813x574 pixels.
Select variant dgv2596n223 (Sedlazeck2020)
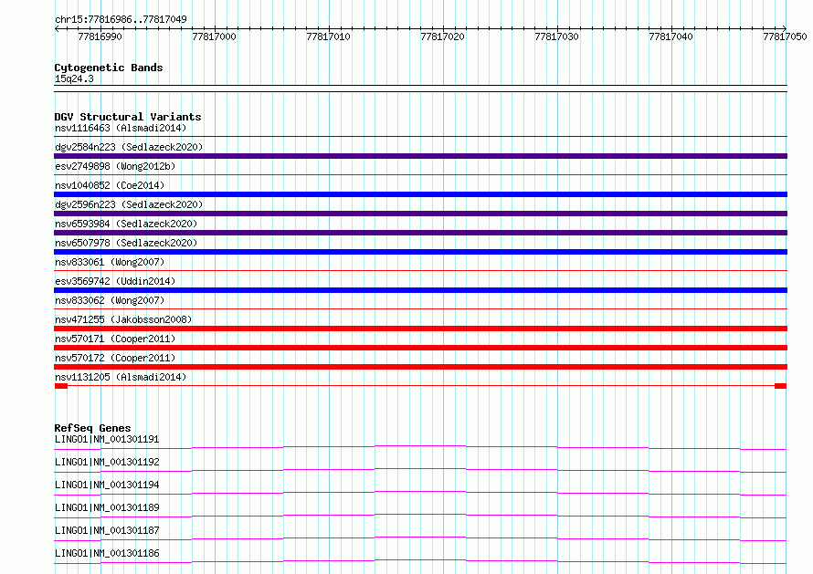pyautogui.click(x=129, y=204)
